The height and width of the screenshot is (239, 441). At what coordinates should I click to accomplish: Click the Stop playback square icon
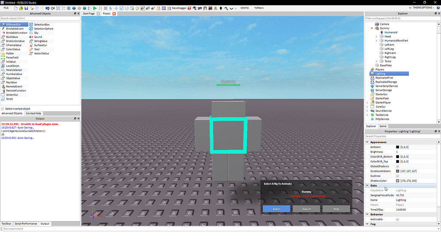(106, 8)
